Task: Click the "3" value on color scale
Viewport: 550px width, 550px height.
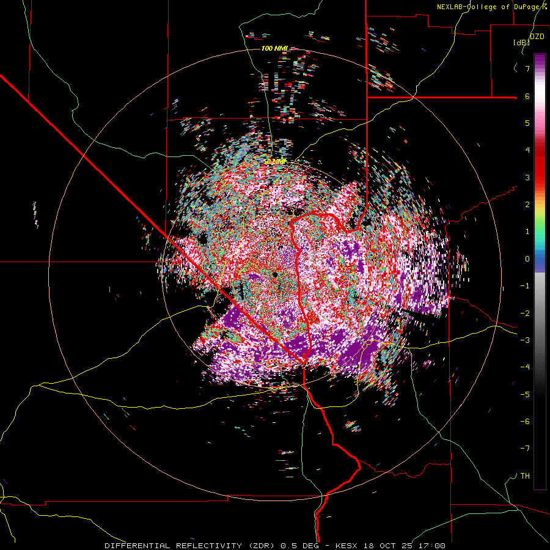Action: (527, 177)
